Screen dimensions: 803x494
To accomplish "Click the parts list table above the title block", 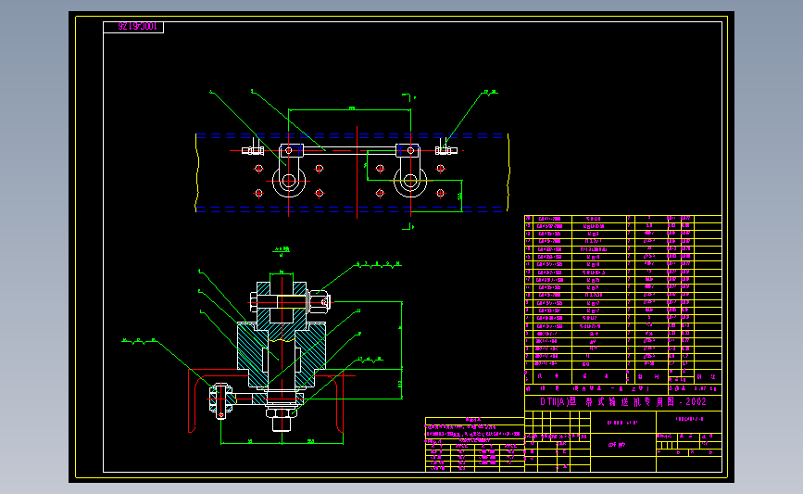I will point(623,298).
